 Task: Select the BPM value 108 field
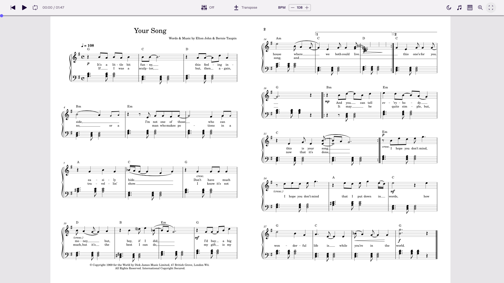pyautogui.click(x=300, y=8)
